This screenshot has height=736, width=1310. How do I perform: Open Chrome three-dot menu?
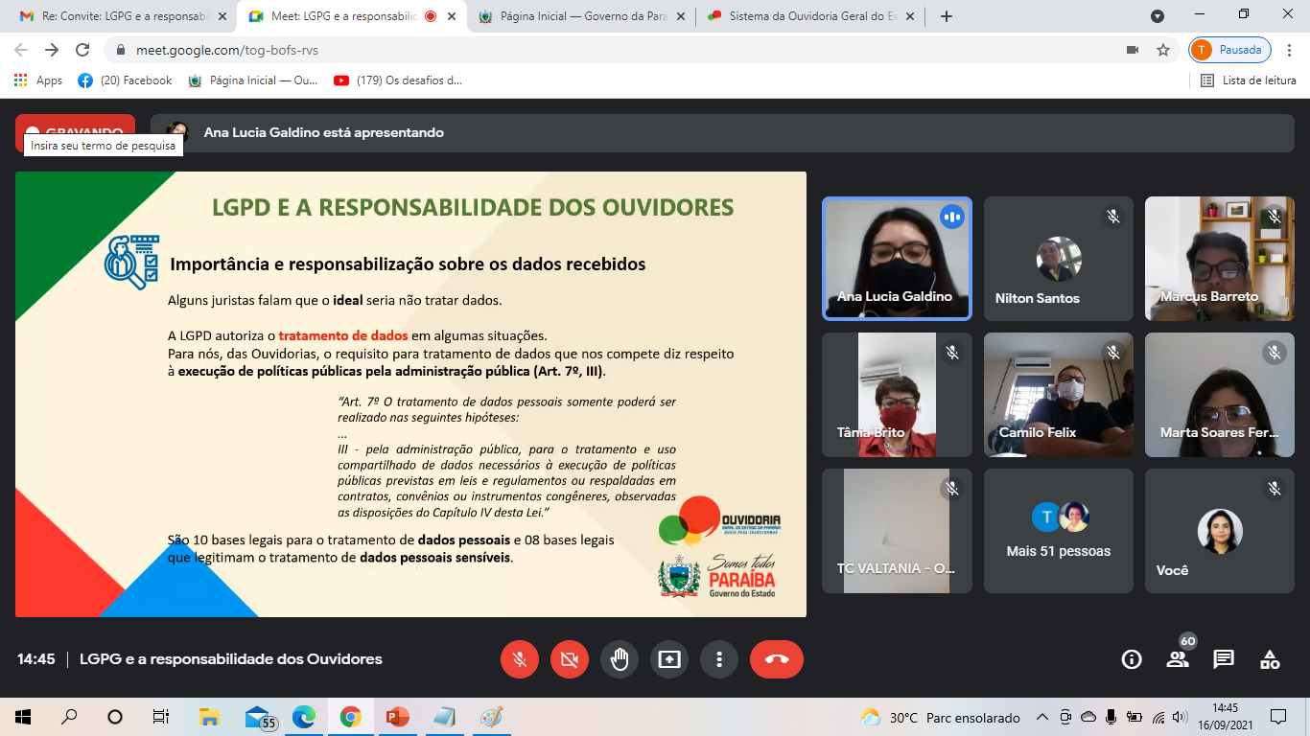[x=1291, y=50]
